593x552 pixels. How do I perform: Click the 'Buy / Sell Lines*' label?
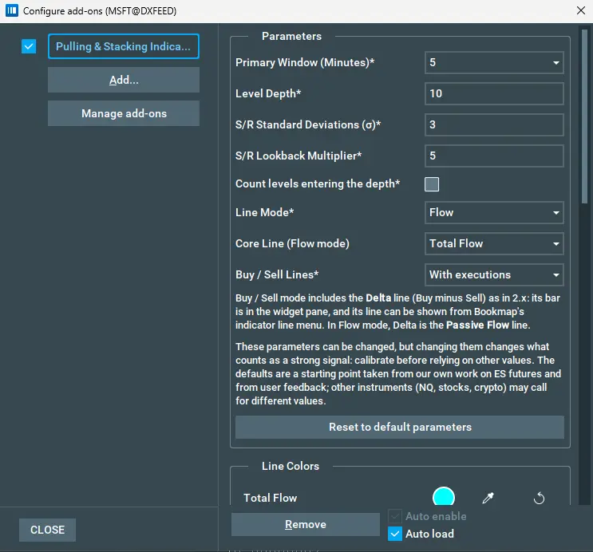(x=277, y=274)
